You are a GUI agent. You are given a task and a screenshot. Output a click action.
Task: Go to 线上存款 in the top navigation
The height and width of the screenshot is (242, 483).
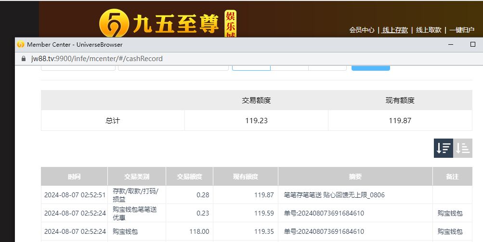[395, 30]
